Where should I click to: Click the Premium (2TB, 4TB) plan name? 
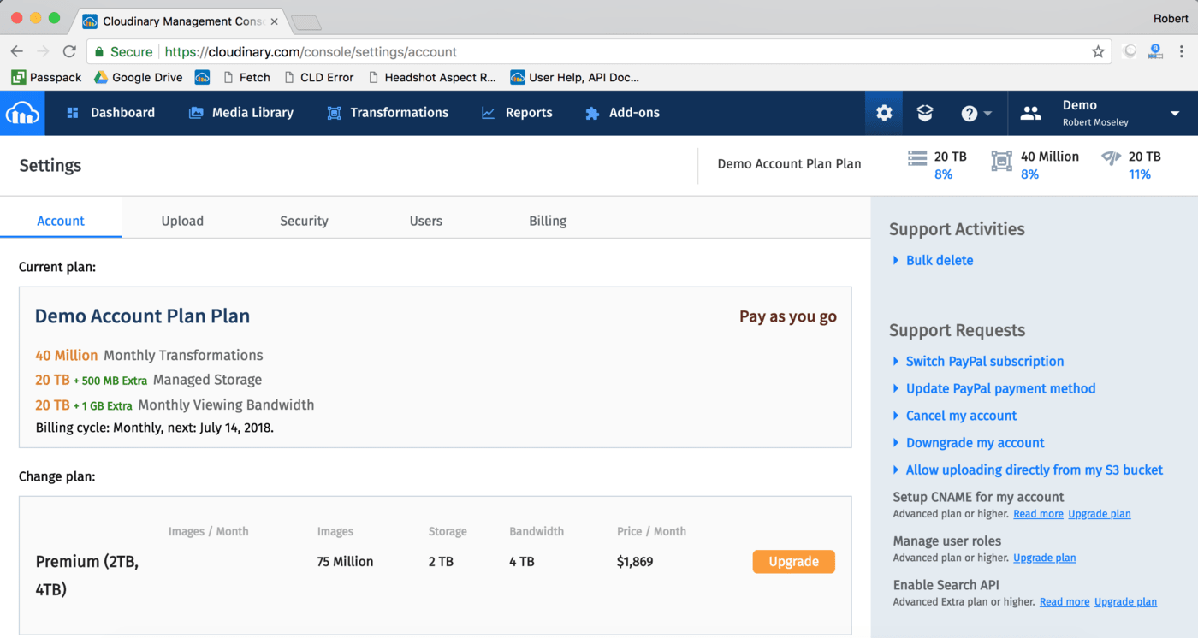point(87,576)
